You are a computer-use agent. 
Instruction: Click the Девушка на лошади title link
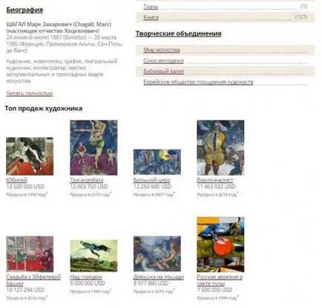click(x=159, y=277)
